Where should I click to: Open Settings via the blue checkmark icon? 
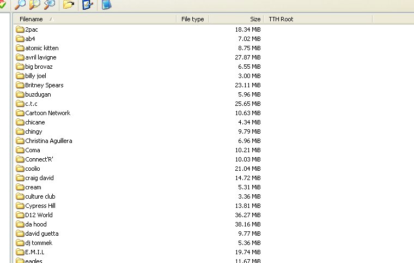tap(87, 5)
